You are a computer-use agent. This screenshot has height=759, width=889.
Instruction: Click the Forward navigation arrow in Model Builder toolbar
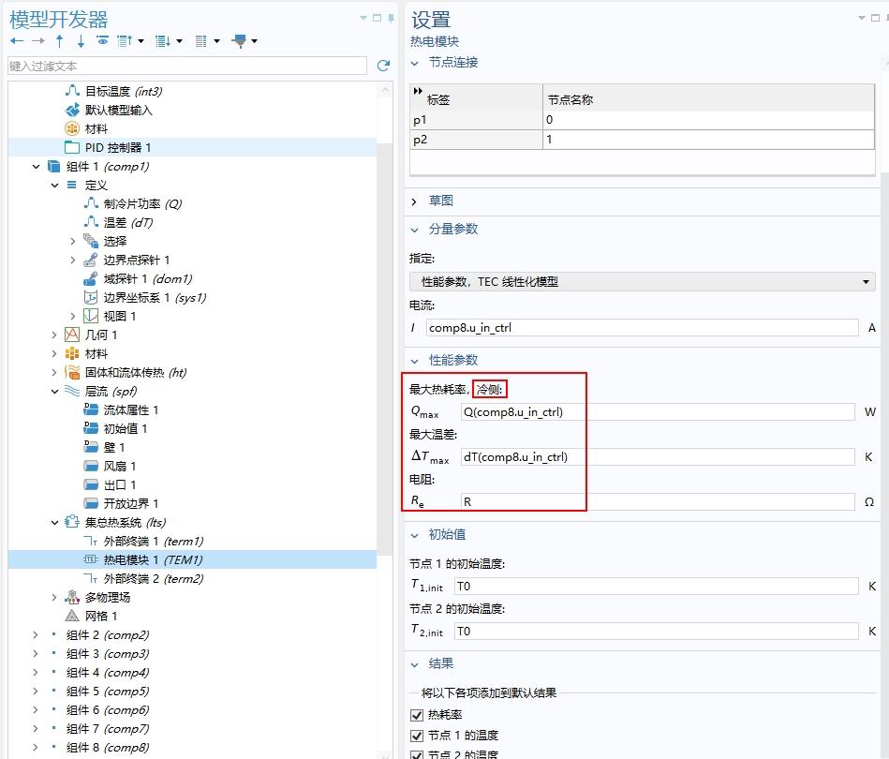[36, 40]
